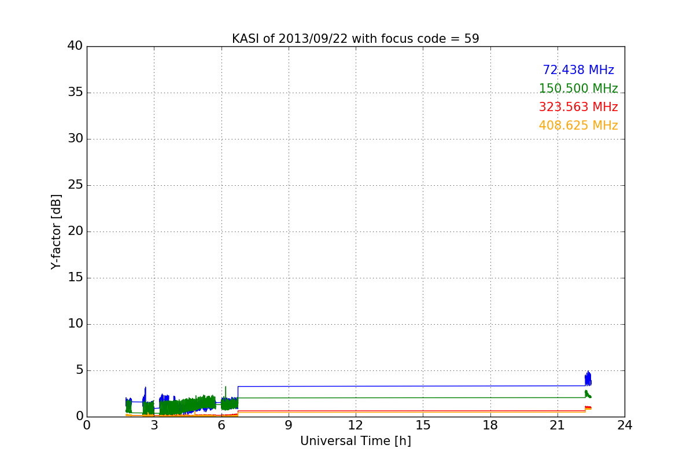The width and height of the screenshot is (694, 463).
Task: Click x-axis tick label 18
Action: coord(490,425)
